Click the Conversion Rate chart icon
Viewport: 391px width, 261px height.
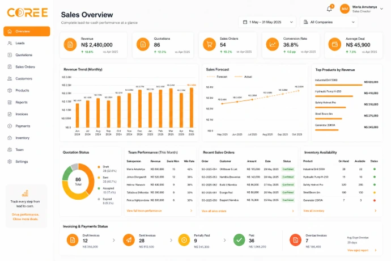273,44
